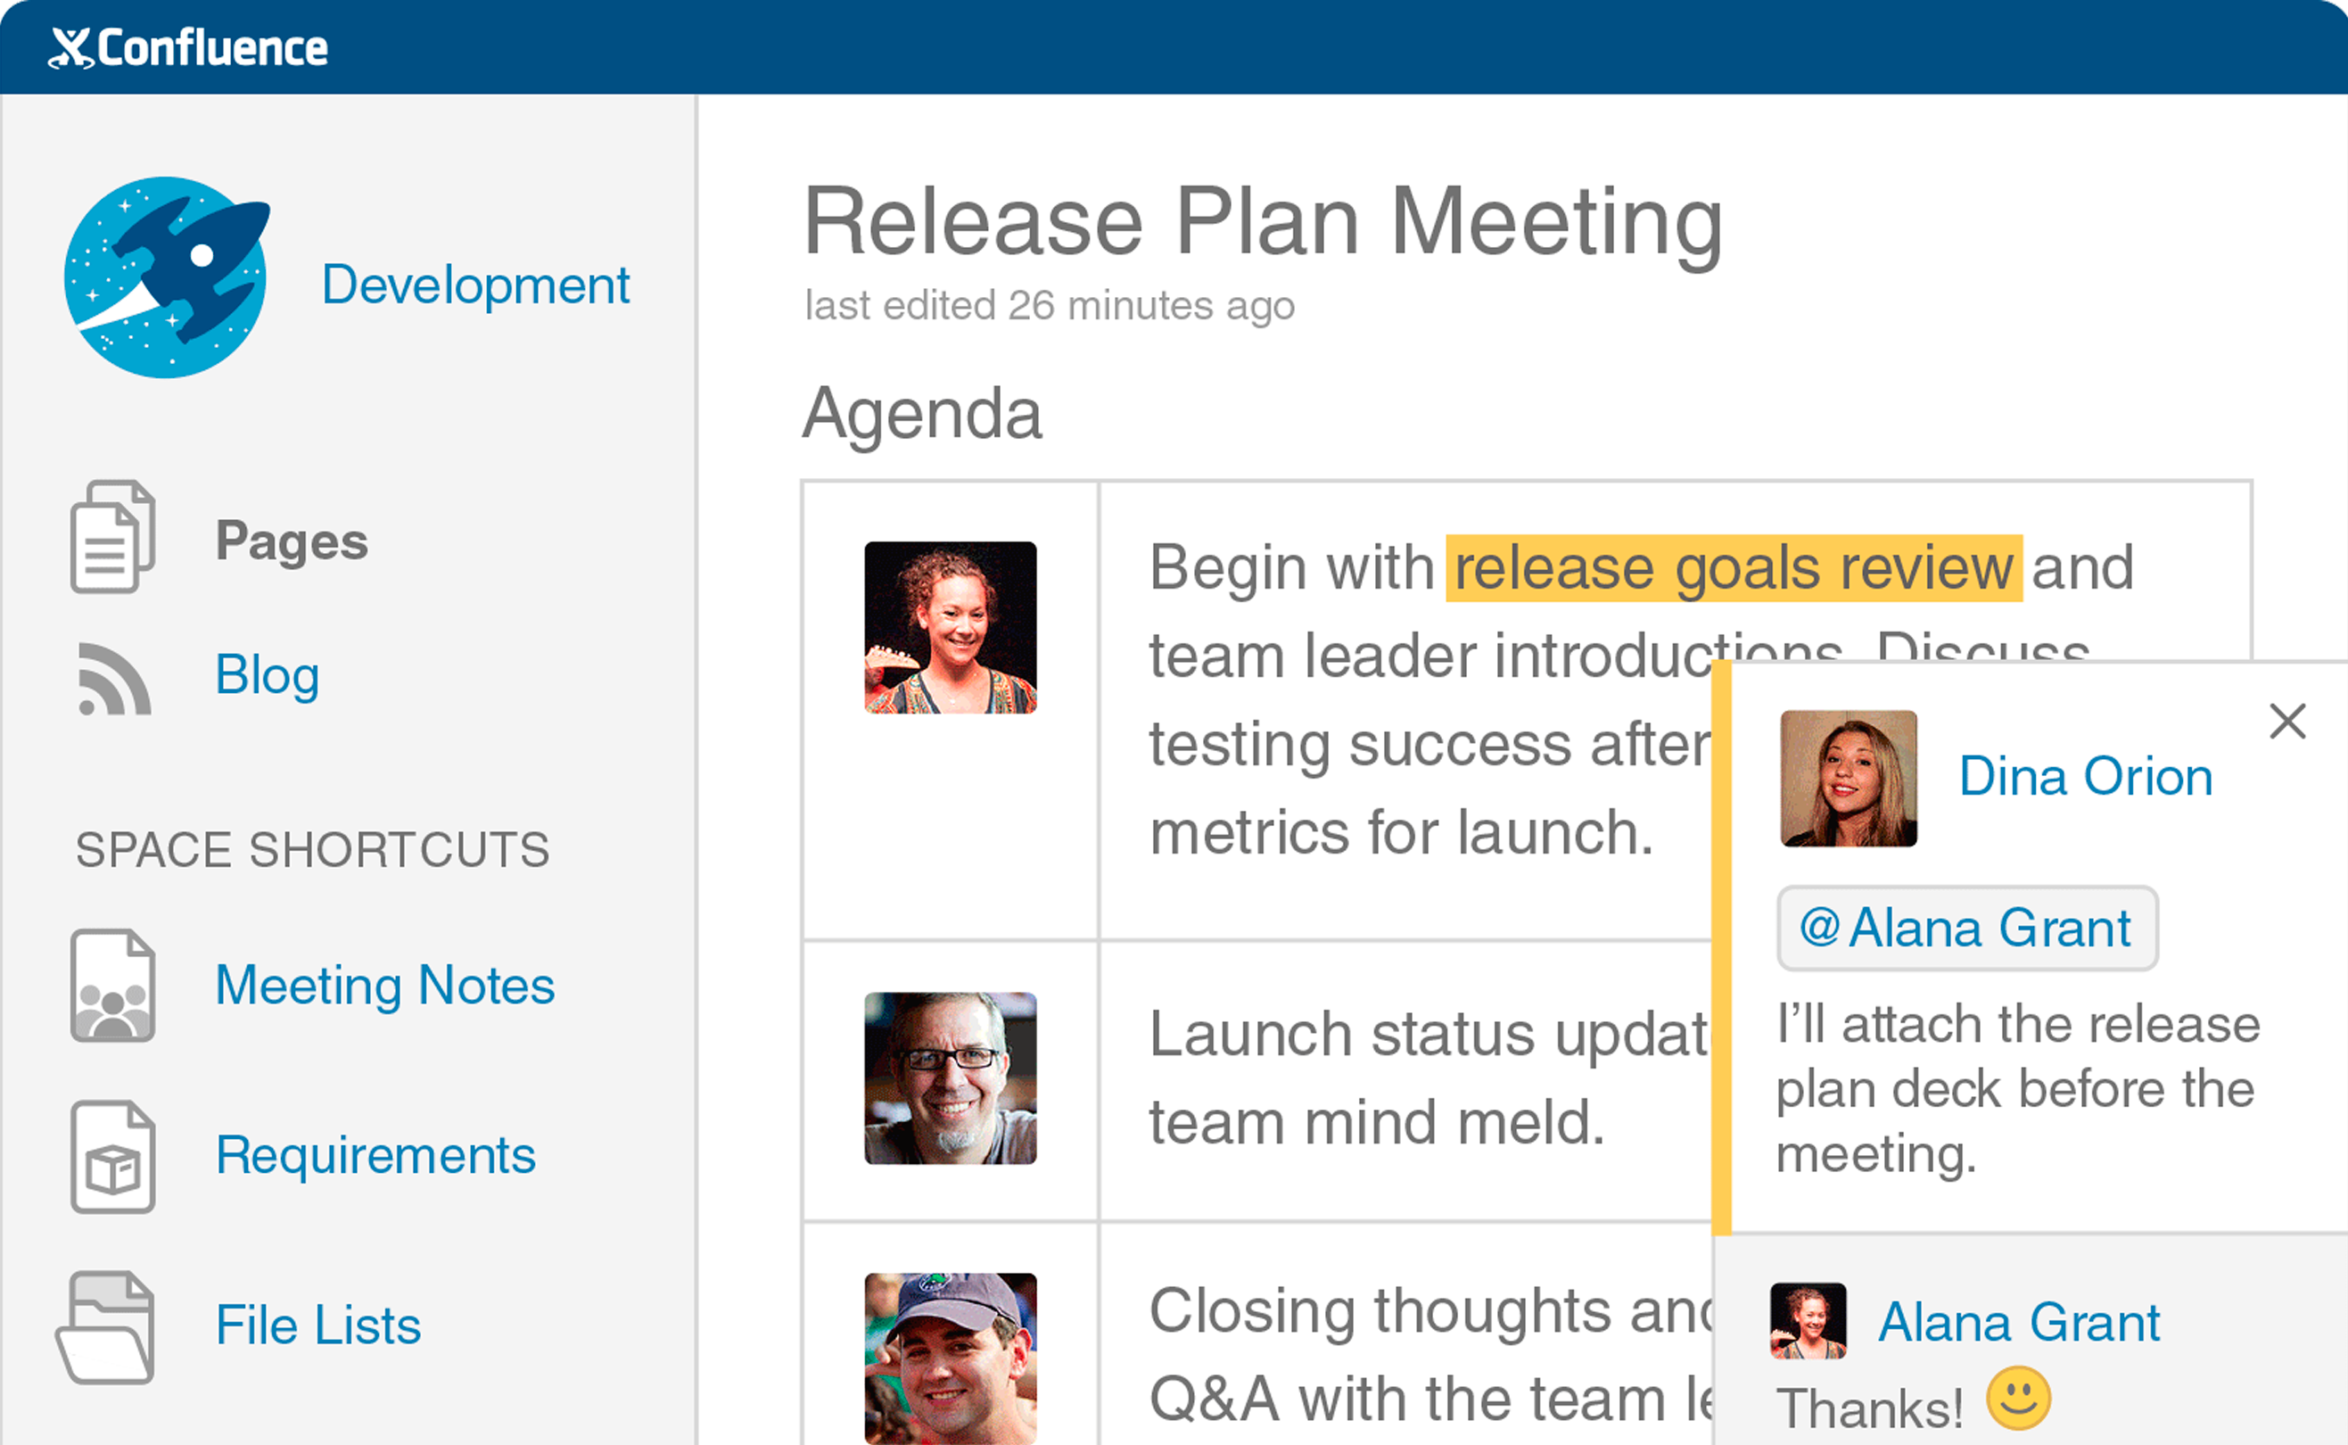The image size is (2348, 1445).
Task: Select Blog in the sidebar navigation
Action: pyautogui.click(x=268, y=676)
